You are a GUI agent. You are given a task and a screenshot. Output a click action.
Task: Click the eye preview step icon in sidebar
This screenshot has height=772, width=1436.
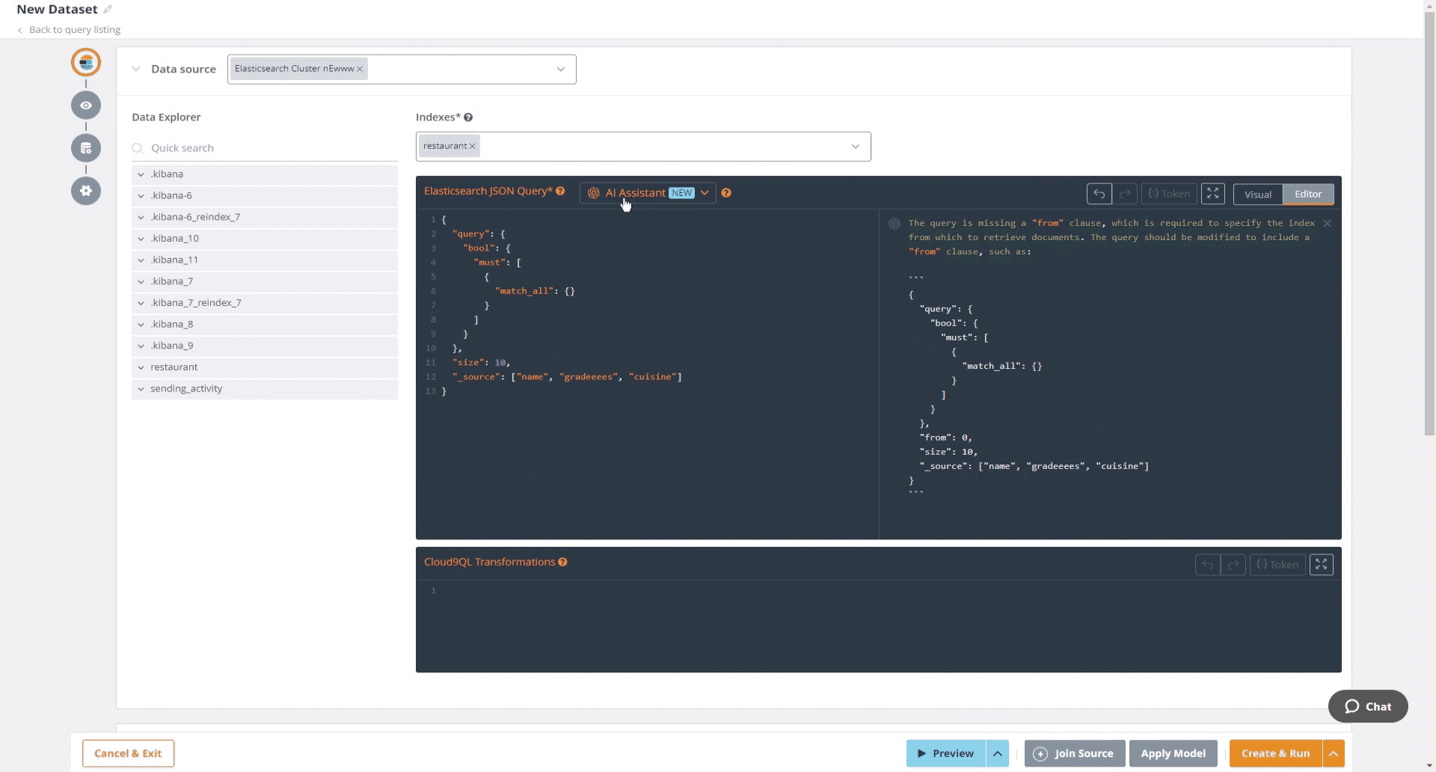(x=86, y=105)
